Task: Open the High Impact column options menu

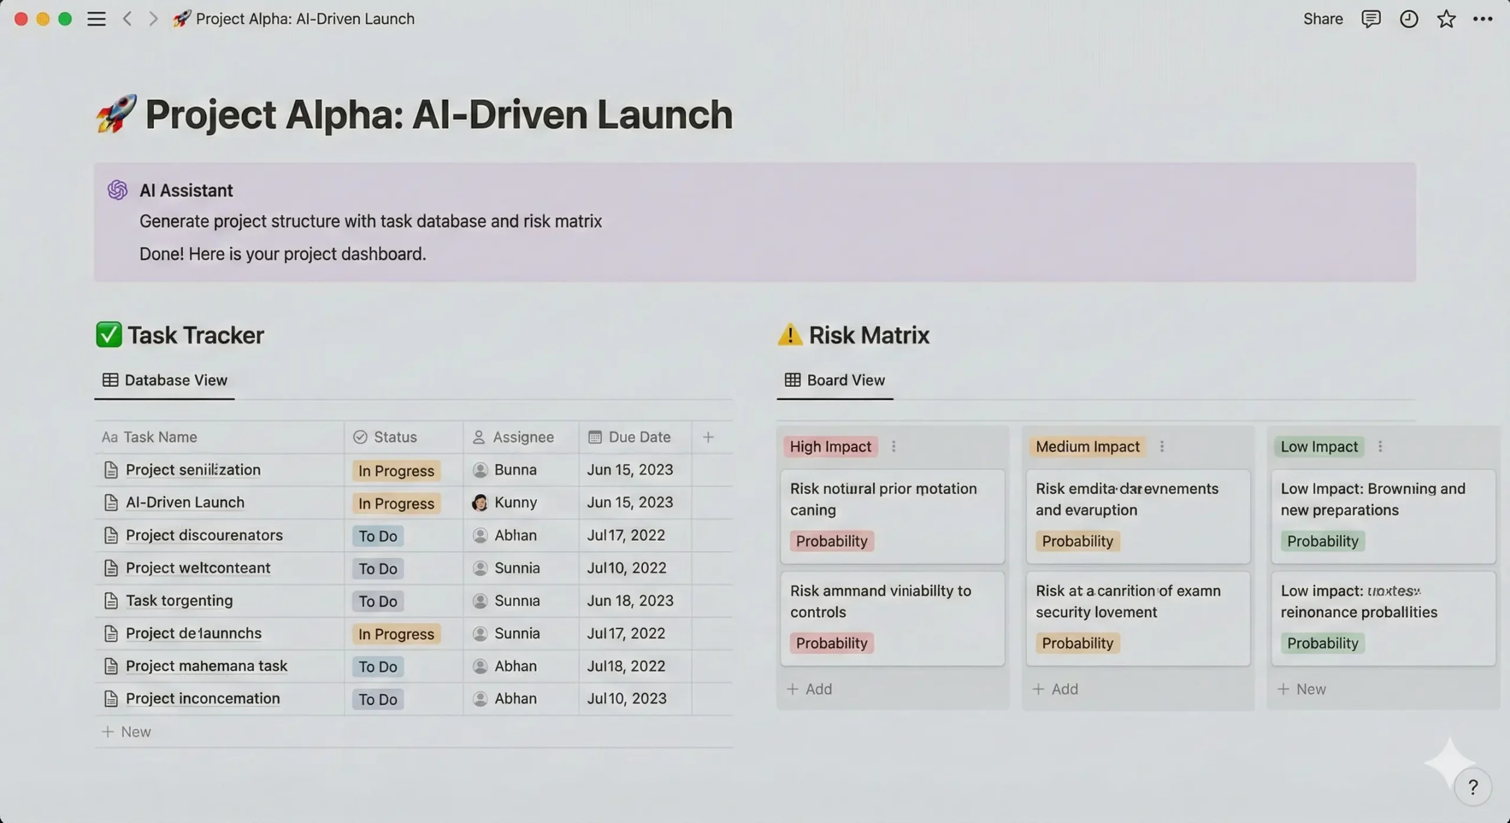Action: pos(894,446)
